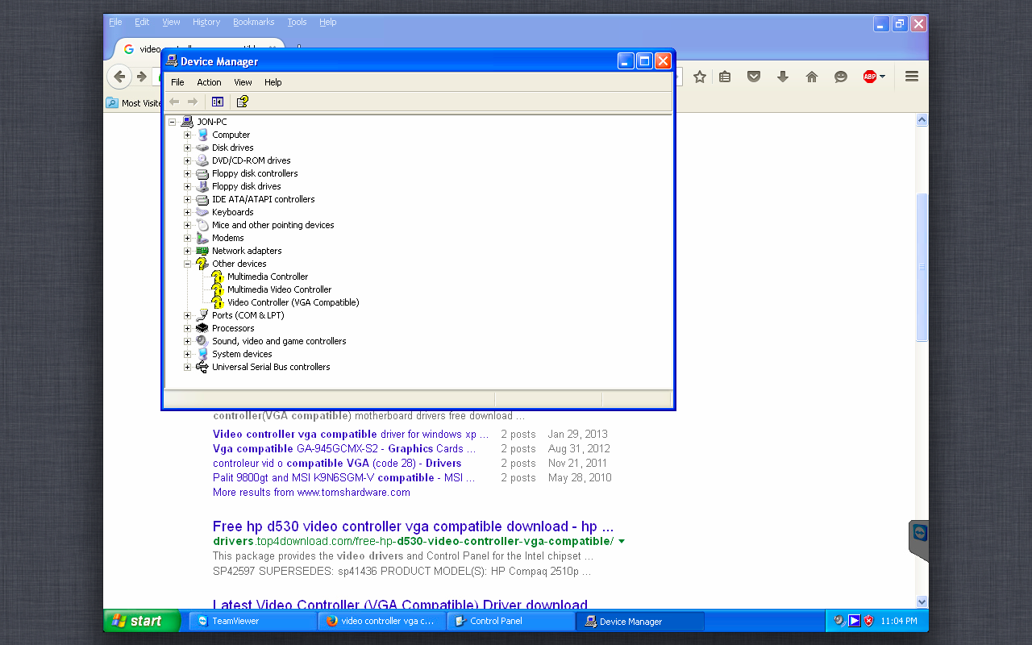The width and height of the screenshot is (1032, 645).
Task: Click the volume speaker icon in the tray
Action: tap(837, 620)
